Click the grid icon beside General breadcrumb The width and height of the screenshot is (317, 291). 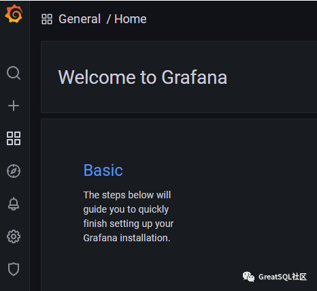coord(47,19)
